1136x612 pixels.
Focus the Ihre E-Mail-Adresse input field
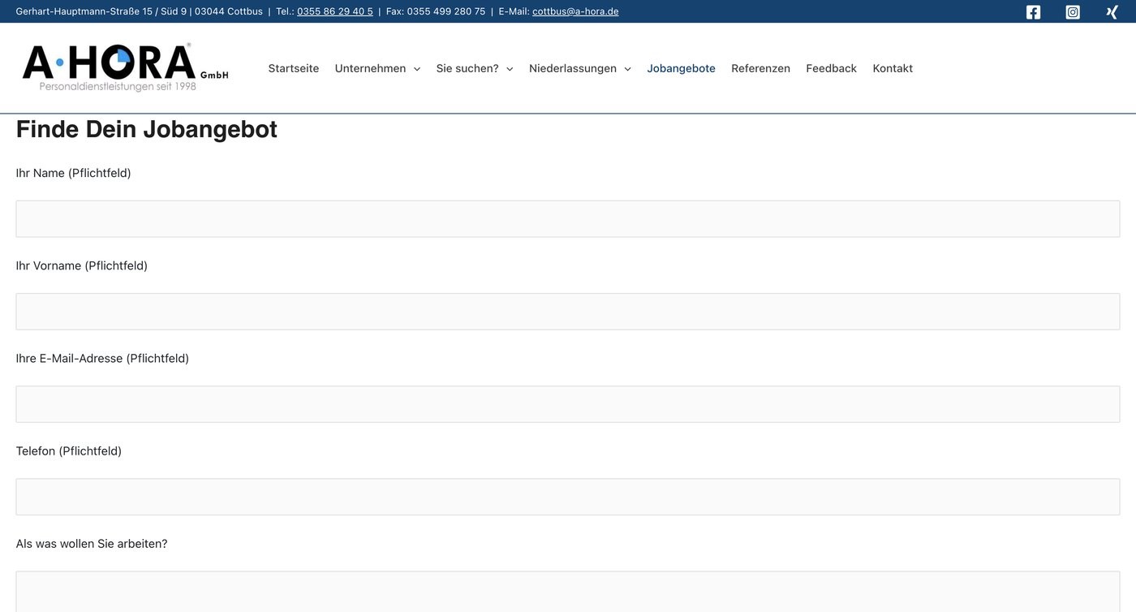coord(568,404)
